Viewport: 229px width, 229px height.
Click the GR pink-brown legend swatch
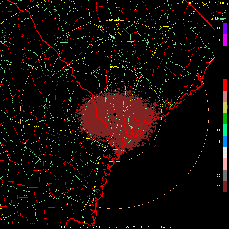pyautogui.click(x=225, y=96)
